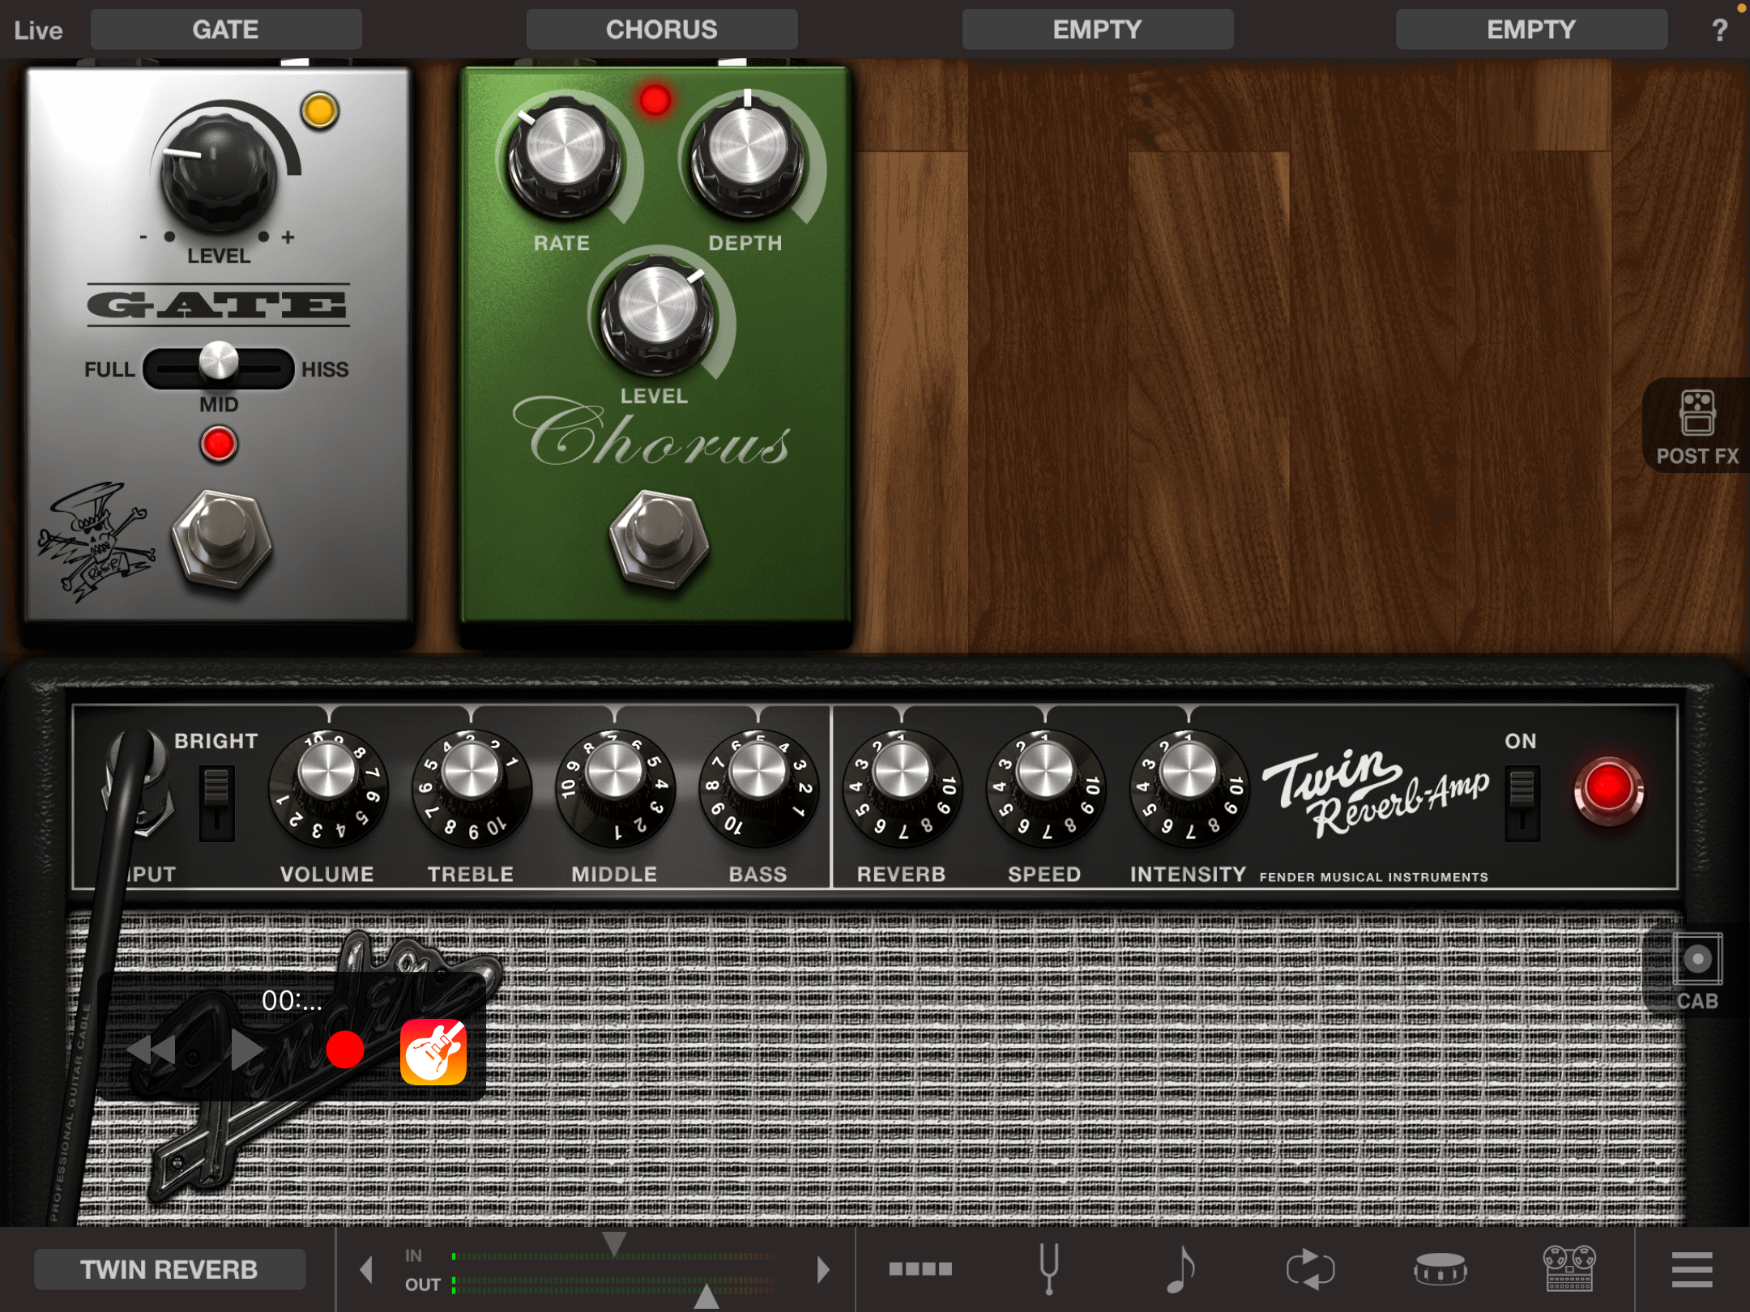
Task: Click the Chorus LEVEL knob
Action: [x=657, y=314]
